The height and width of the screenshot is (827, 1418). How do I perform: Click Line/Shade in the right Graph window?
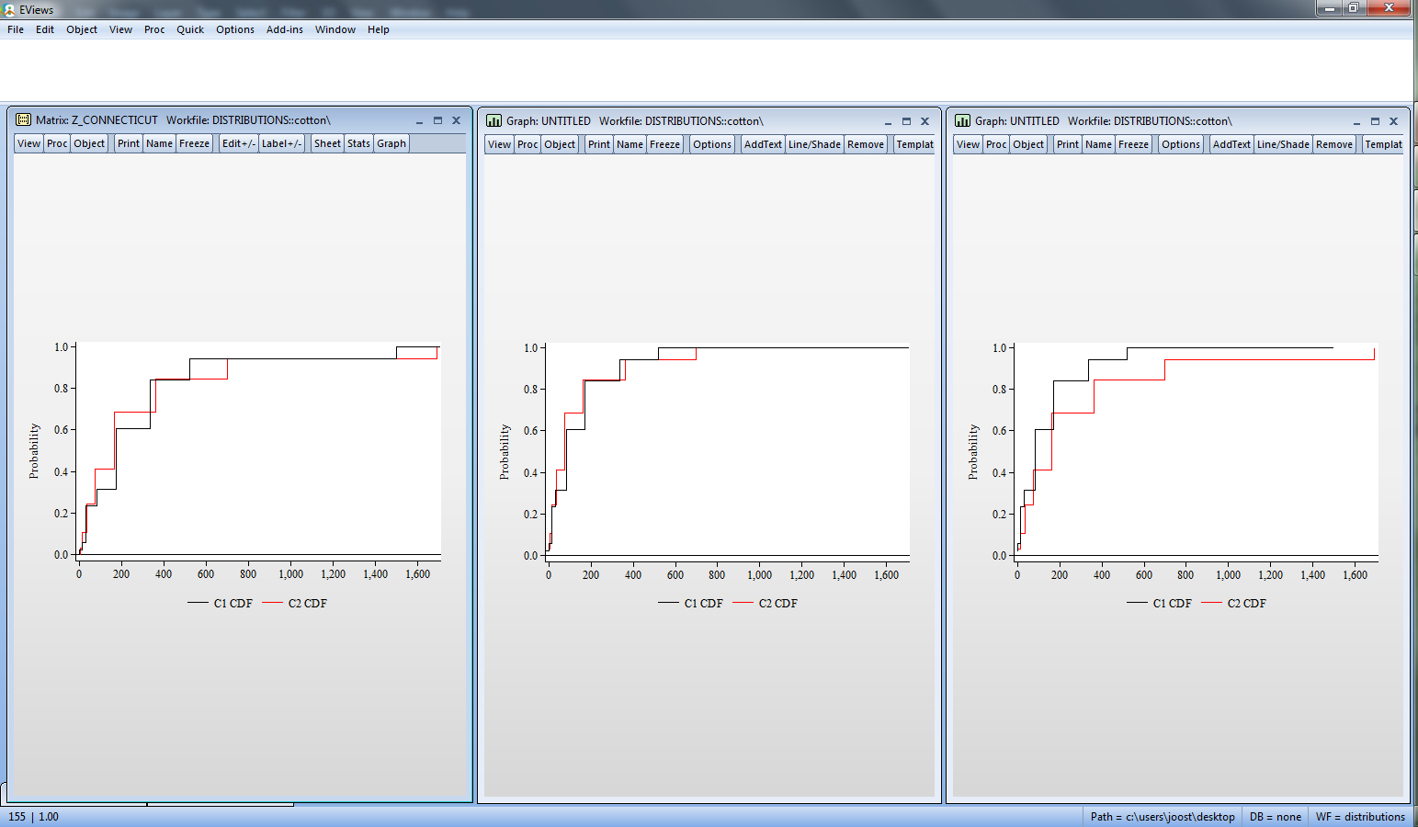[x=1283, y=144]
